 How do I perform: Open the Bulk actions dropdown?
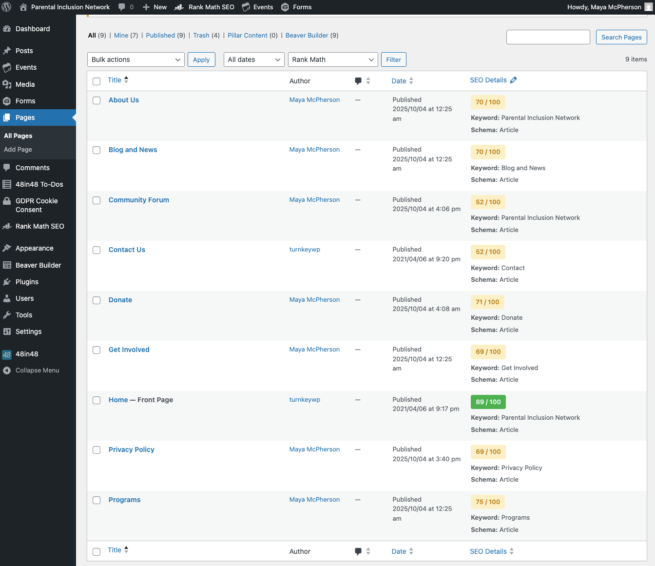(x=135, y=59)
